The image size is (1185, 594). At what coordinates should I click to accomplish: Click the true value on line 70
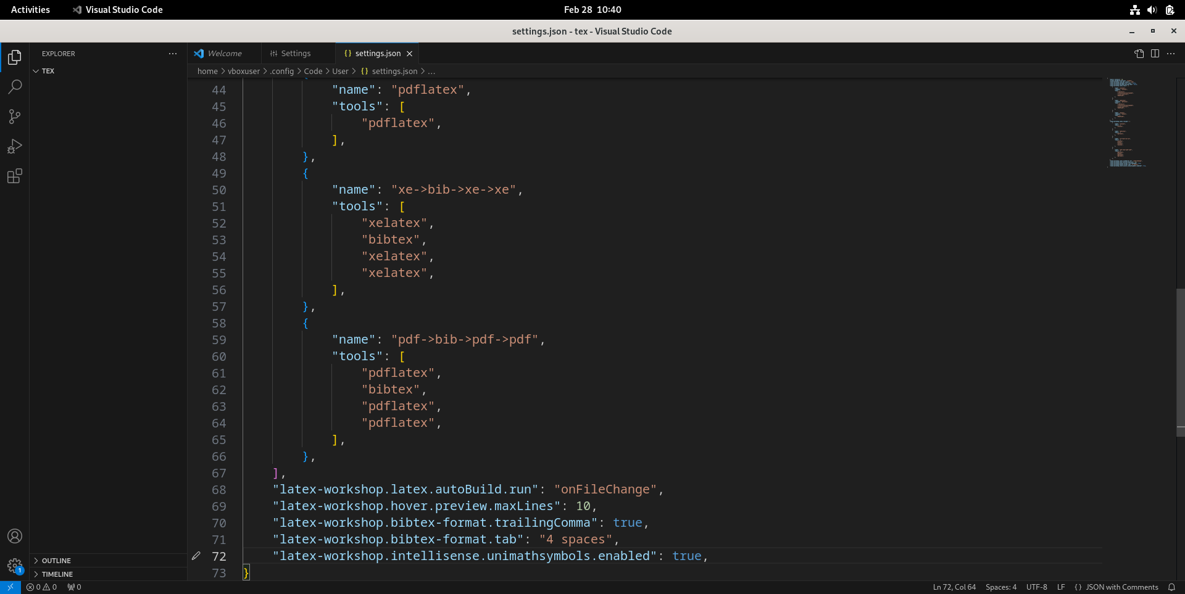coord(628,523)
